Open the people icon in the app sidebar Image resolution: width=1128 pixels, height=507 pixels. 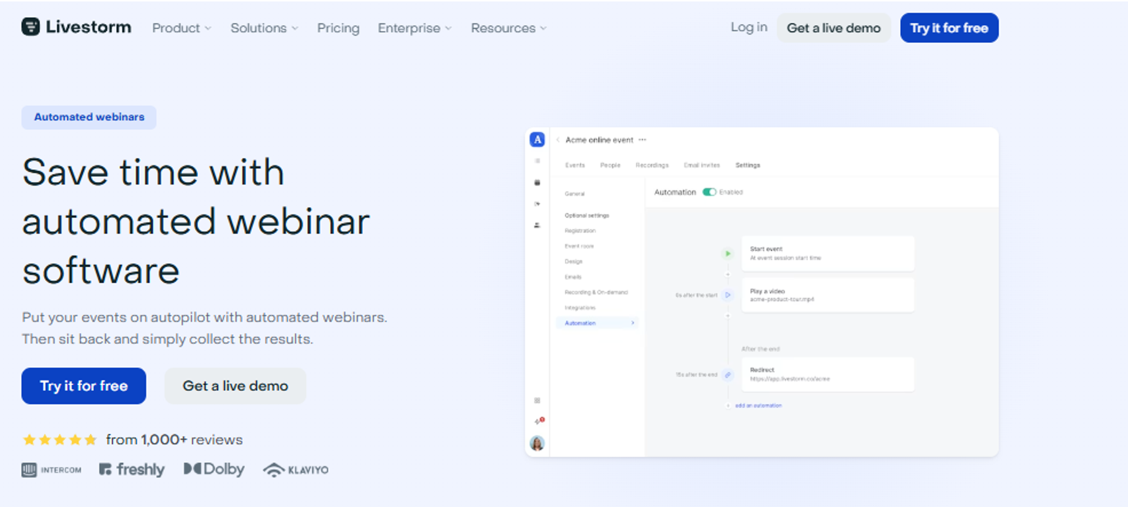(537, 225)
